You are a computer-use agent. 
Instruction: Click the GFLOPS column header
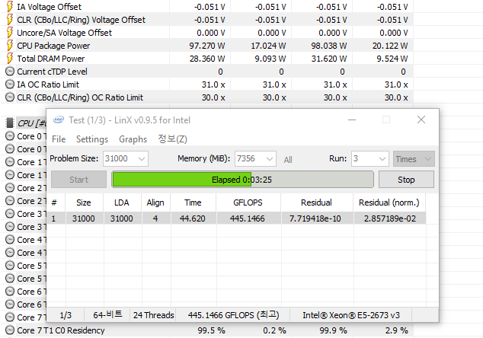(x=248, y=202)
